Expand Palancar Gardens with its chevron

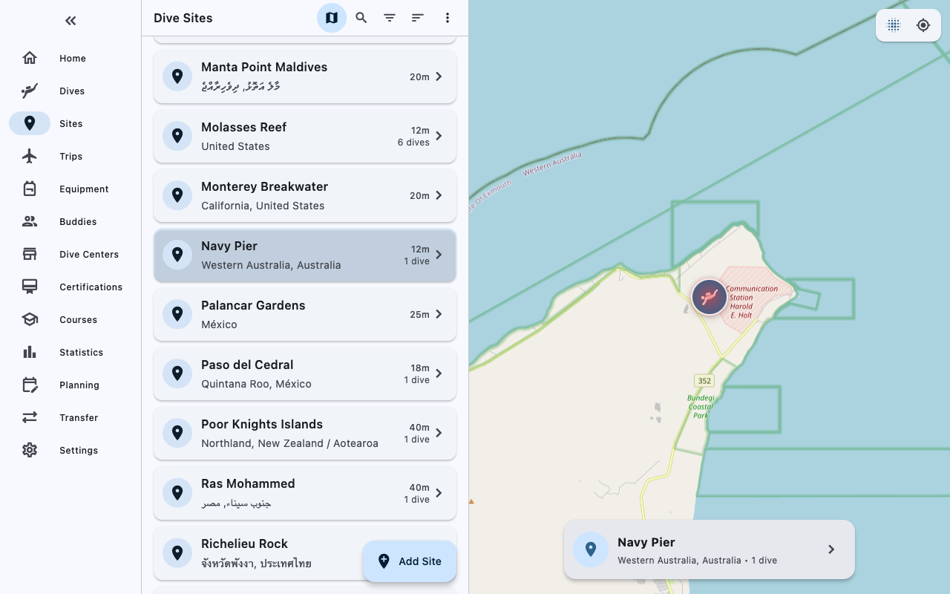[439, 314]
